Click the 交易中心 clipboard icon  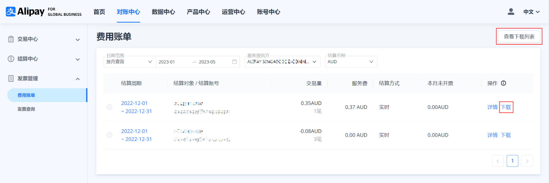(x=11, y=39)
